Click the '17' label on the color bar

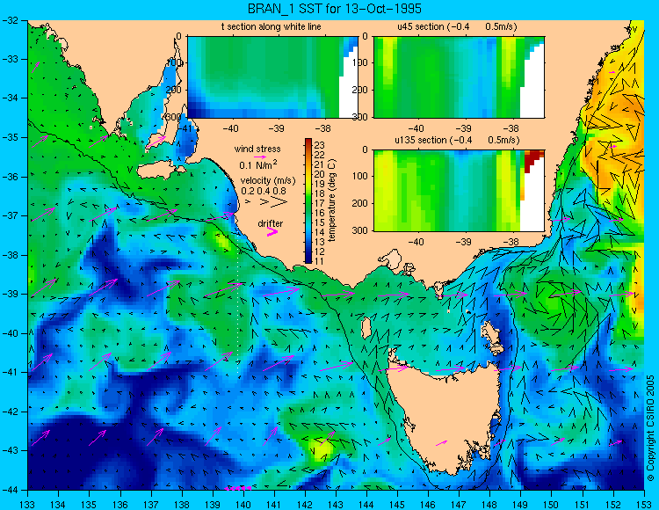point(319,203)
